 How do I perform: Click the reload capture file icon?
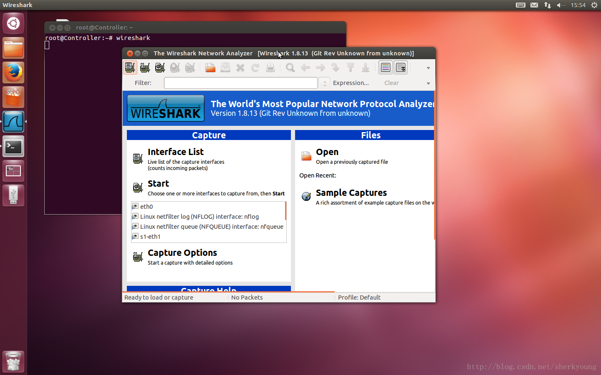(x=255, y=67)
